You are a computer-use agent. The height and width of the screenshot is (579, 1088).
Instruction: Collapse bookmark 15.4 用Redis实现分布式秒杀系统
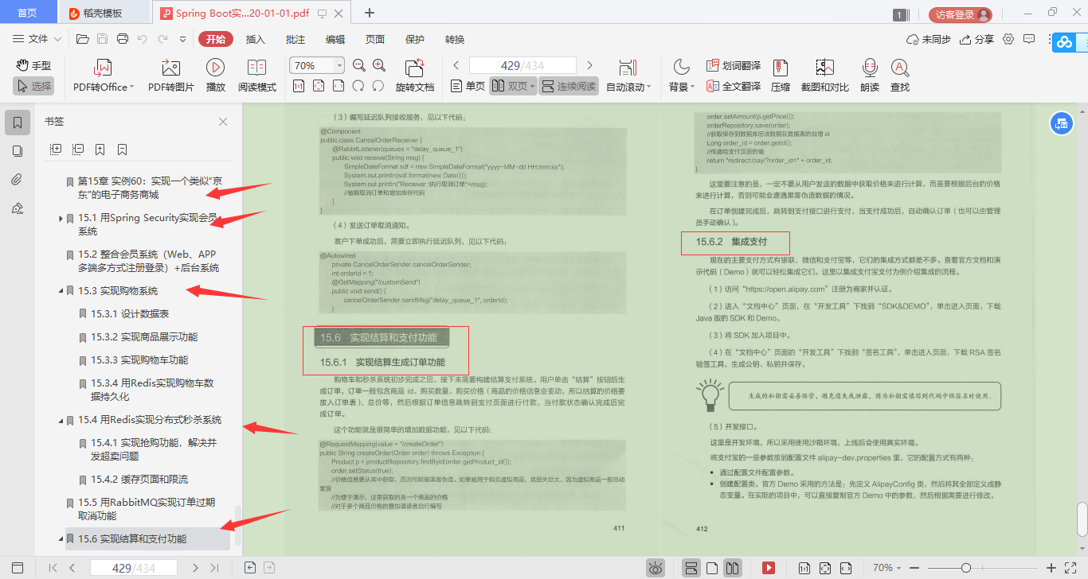tap(61, 420)
